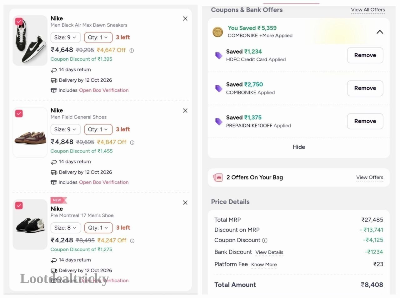This screenshot has width=400, height=298.
Task: Open Box Verification link for Air Max Dawn
Action: pyautogui.click(x=104, y=90)
